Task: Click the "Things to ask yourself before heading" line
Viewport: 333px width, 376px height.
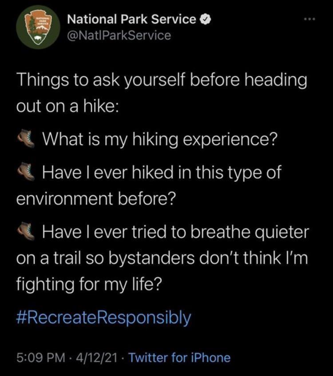Action: tap(161, 81)
